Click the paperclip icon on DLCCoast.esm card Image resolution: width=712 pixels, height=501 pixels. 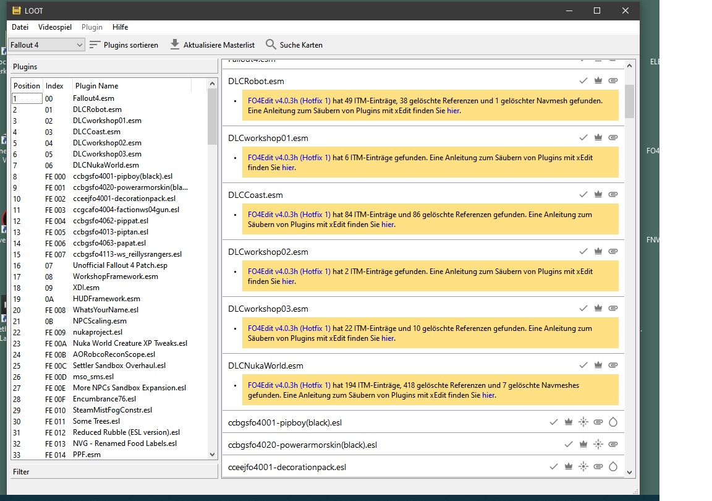612,194
